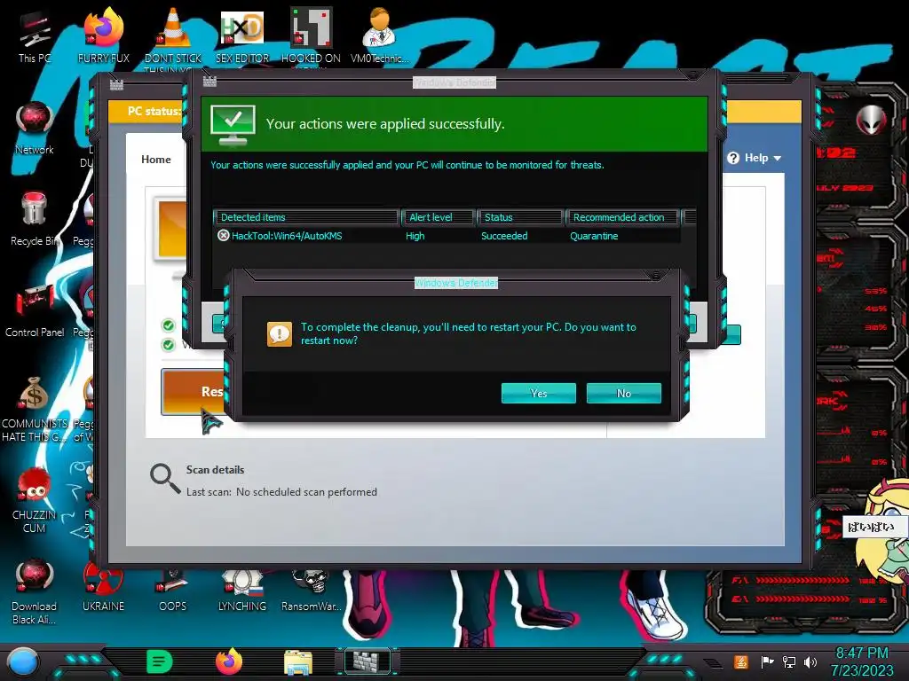Image resolution: width=909 pixels, height=681 pixels.
Task: Switch to the Home tab in Windows Defender
Action: (156, 160)
